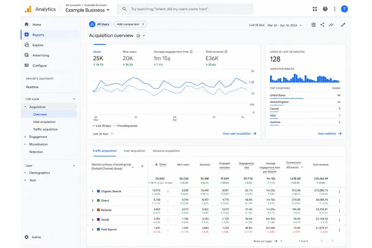Image resolution: width=372 pixels, height=248 pixels.
Task: Open the Example Business account dropdown
Action: tap(87, 10)
